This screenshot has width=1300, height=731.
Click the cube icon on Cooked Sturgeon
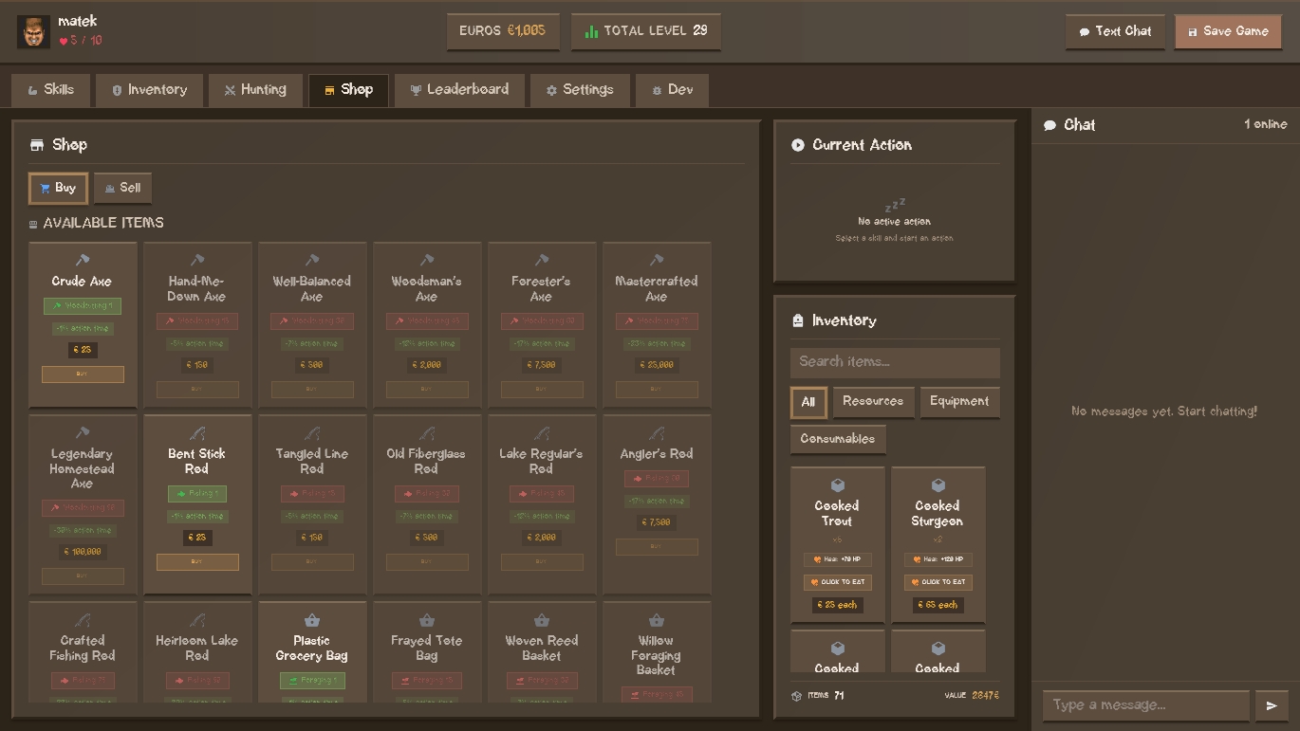click(x=938, y=485)
